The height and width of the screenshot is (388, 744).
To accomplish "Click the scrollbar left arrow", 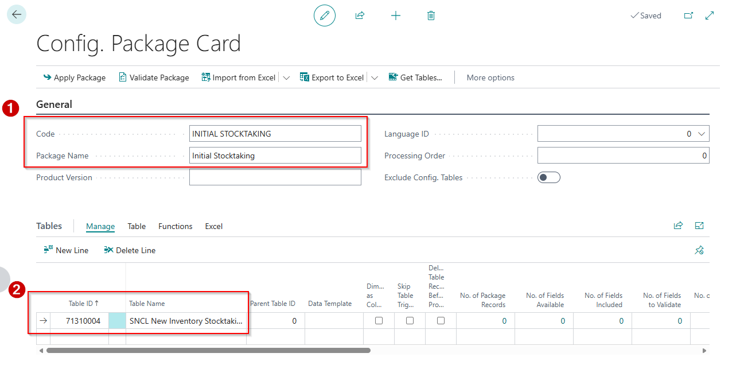I will pyautogui.click(x=40, y=350).
